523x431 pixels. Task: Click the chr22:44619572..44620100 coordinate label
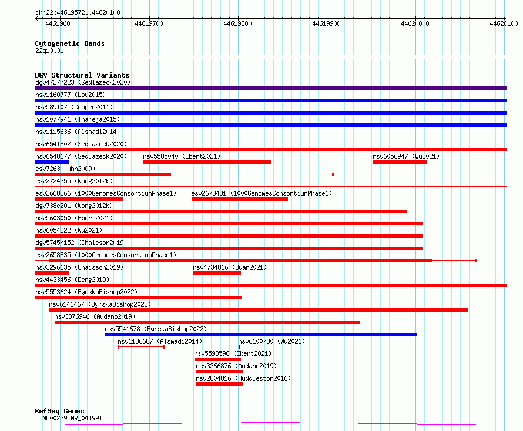78,12
